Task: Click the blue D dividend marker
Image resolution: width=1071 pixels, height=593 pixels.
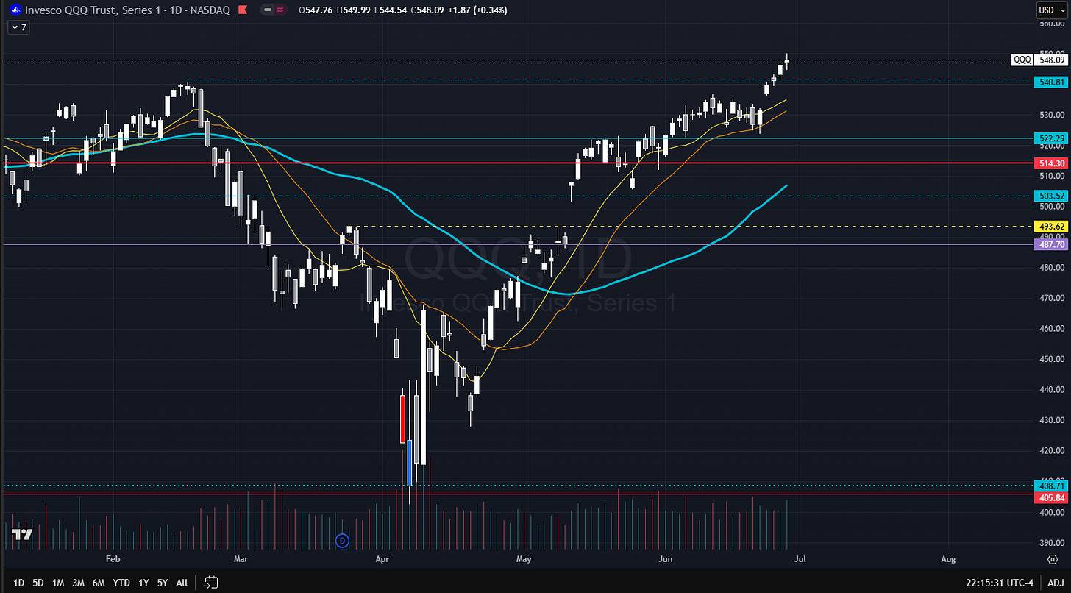Action: coord(341,541)
